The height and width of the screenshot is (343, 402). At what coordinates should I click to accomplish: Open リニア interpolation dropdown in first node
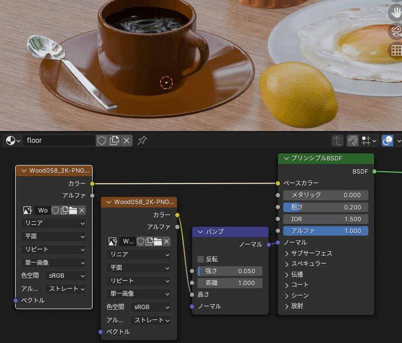tap(53, 223)
